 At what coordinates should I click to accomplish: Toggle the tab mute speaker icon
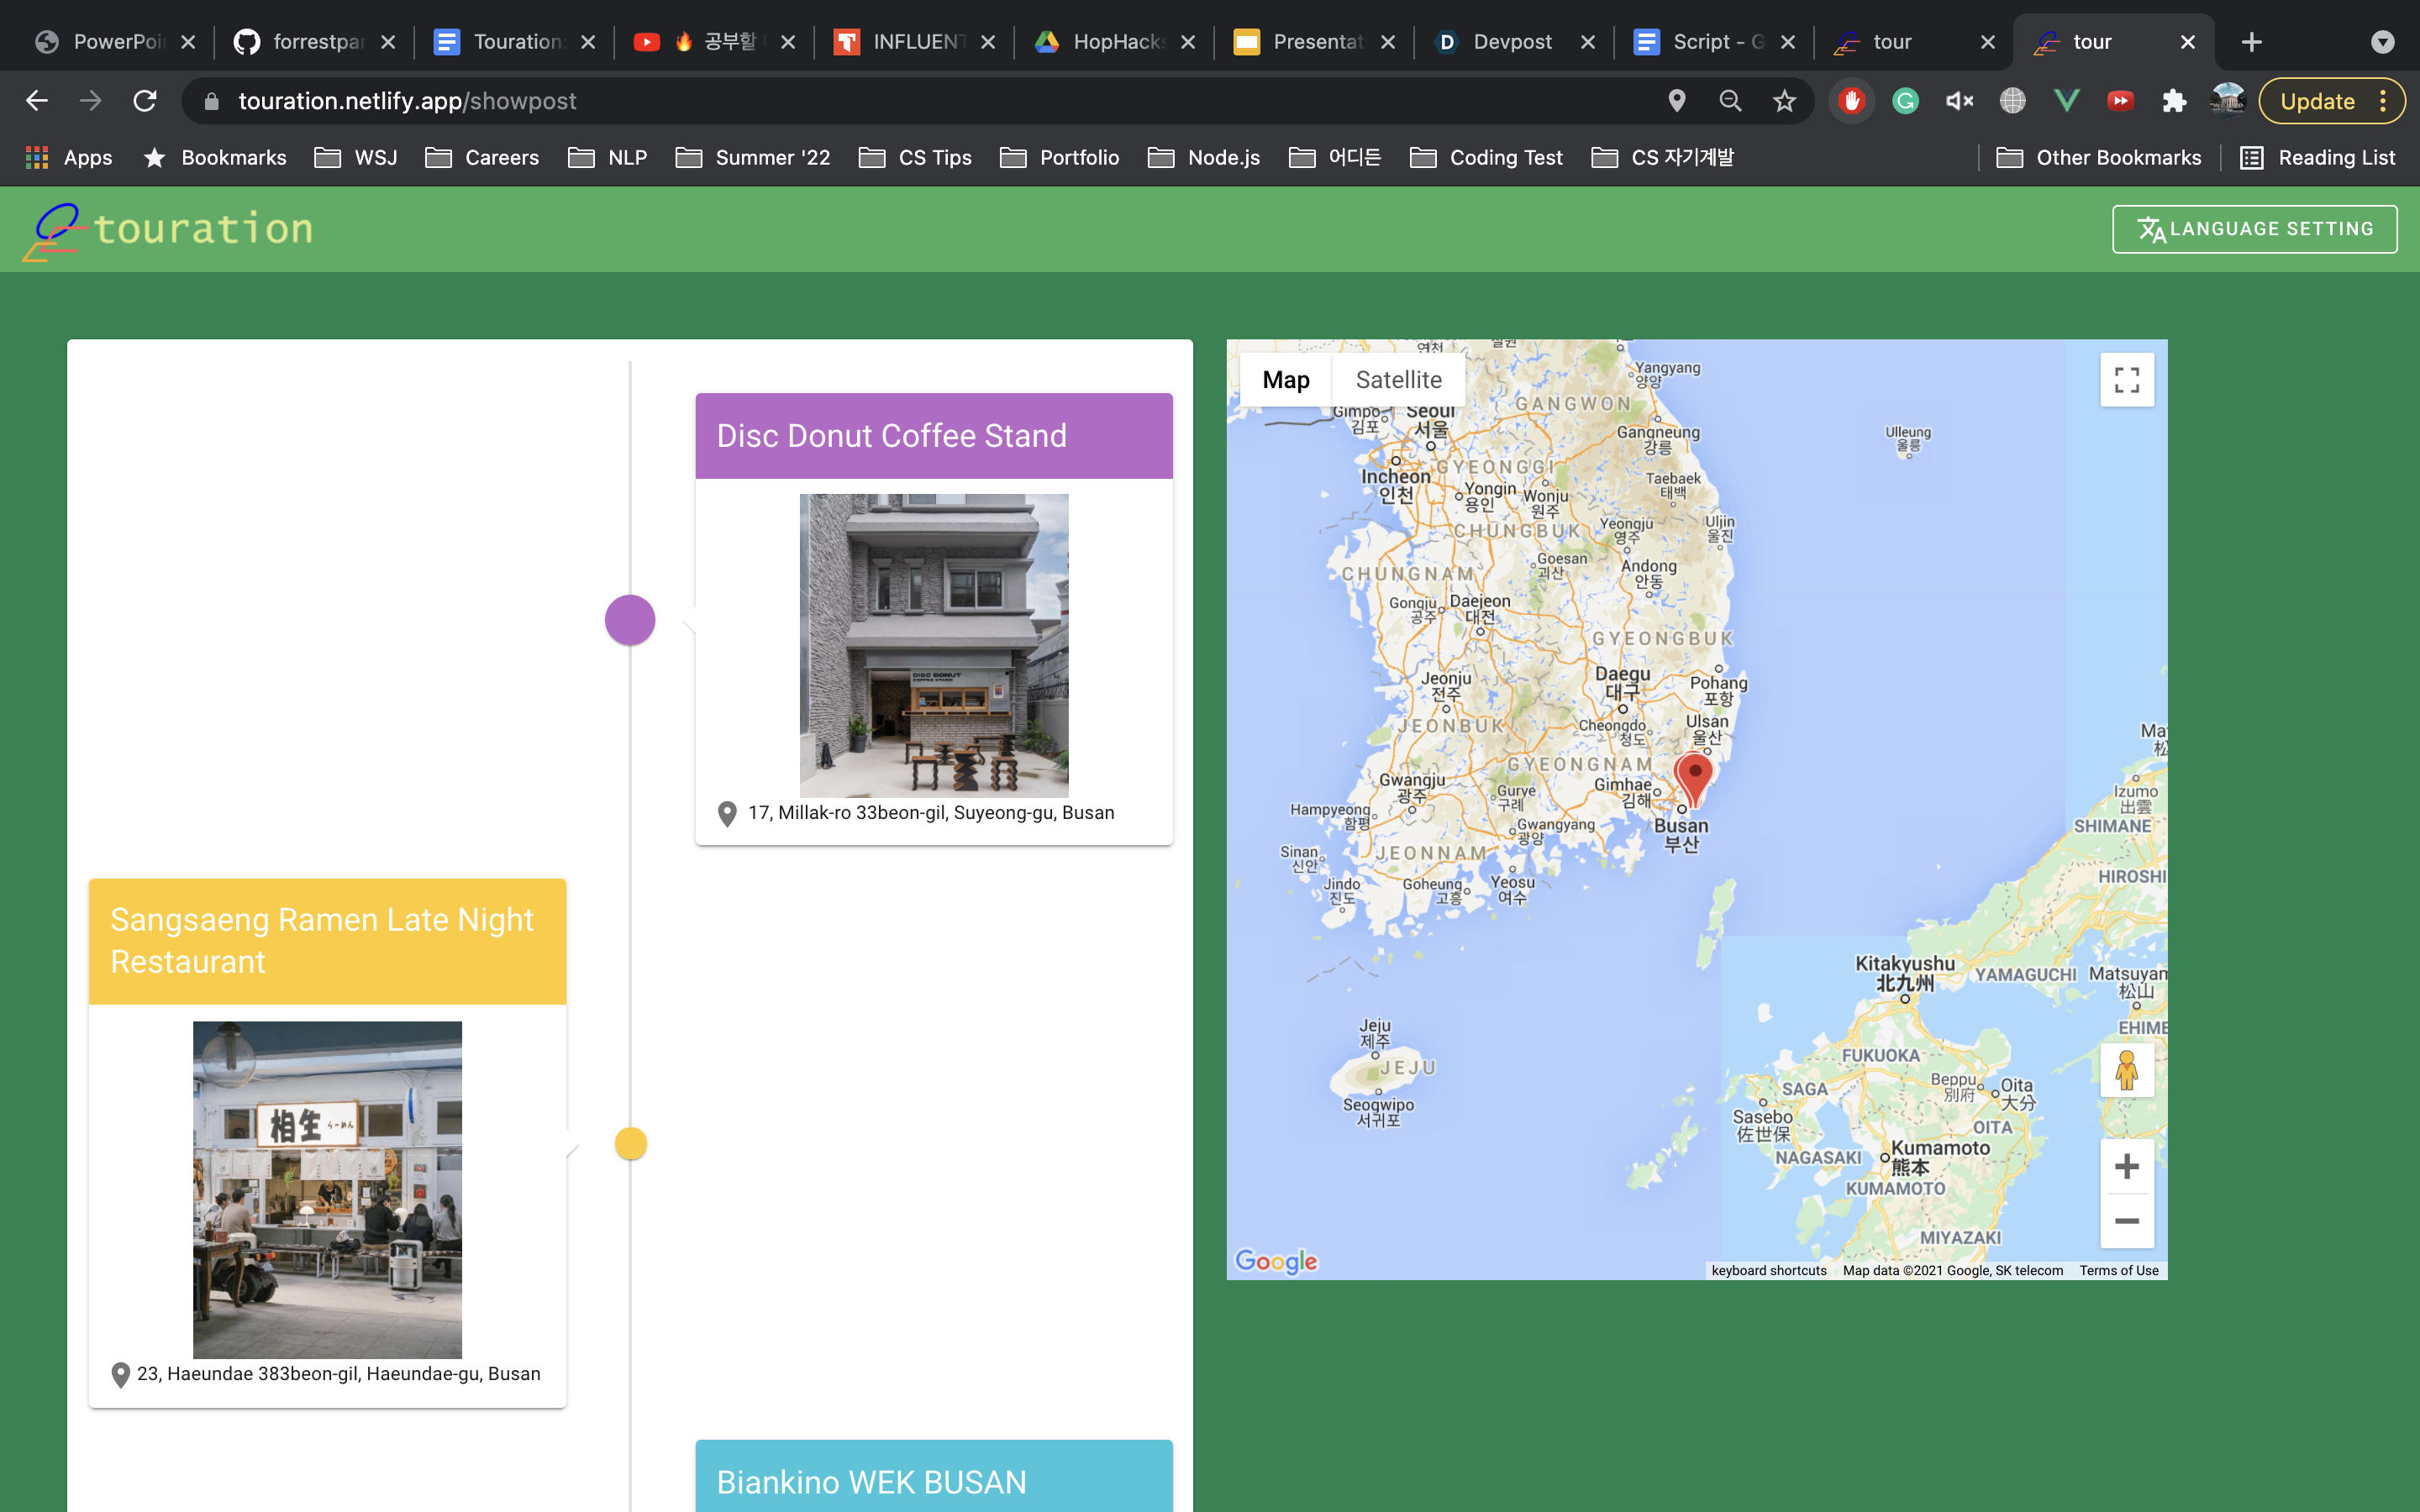point(1958,101)
